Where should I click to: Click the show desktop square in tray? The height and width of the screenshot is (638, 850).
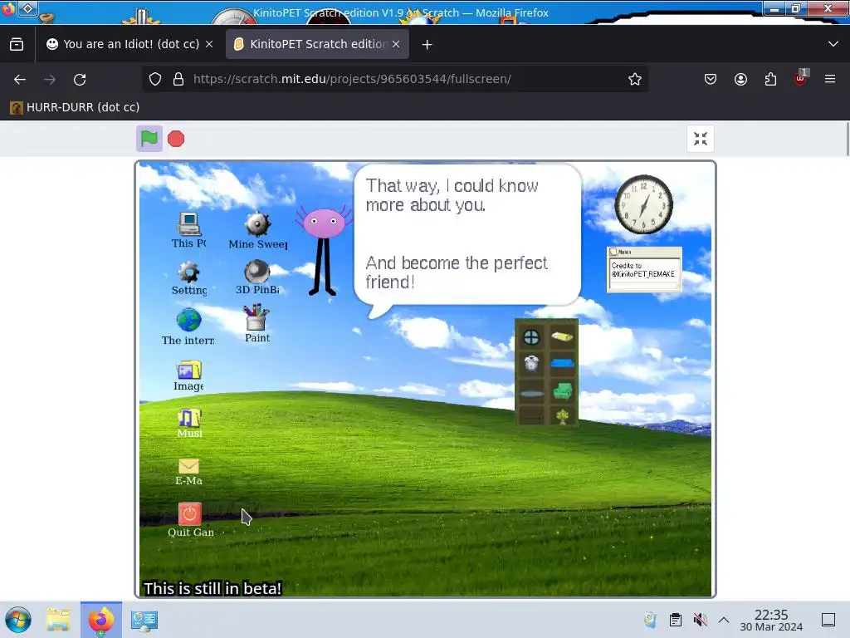pos(828,620)
